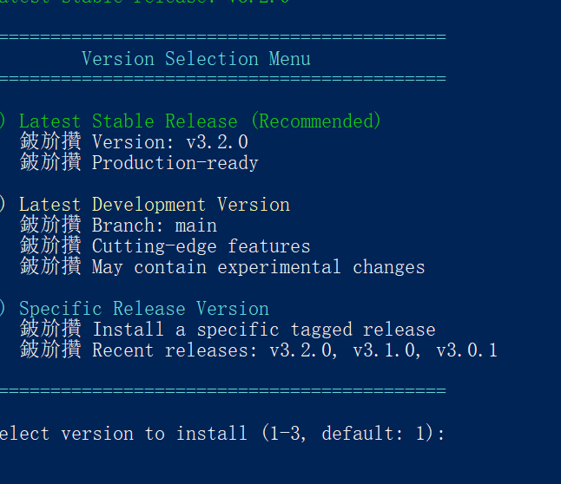561x484 pixels.
Task: Click the garbled bullet before Recent releases
Action: click(x=50, y=350)
